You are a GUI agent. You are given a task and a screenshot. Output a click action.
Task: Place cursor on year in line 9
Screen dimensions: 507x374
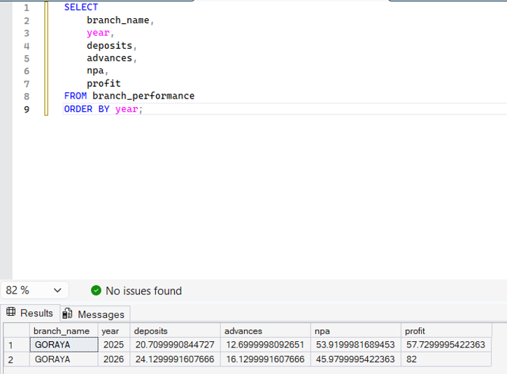click(x=127, y=109)
